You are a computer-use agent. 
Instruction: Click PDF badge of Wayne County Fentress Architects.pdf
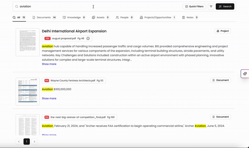(47, 81)
